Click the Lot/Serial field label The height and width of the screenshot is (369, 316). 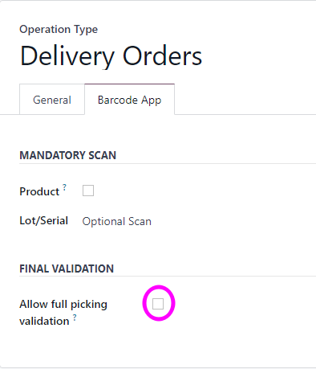44,220
